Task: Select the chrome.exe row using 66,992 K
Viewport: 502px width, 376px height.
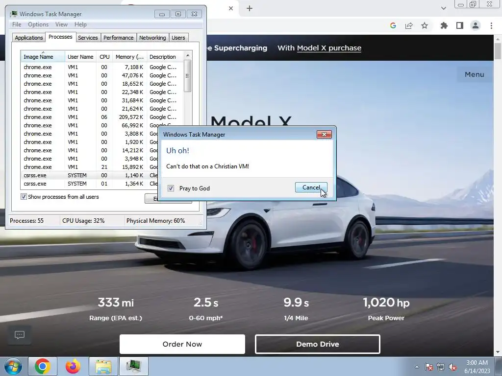Action: (102, 125)
